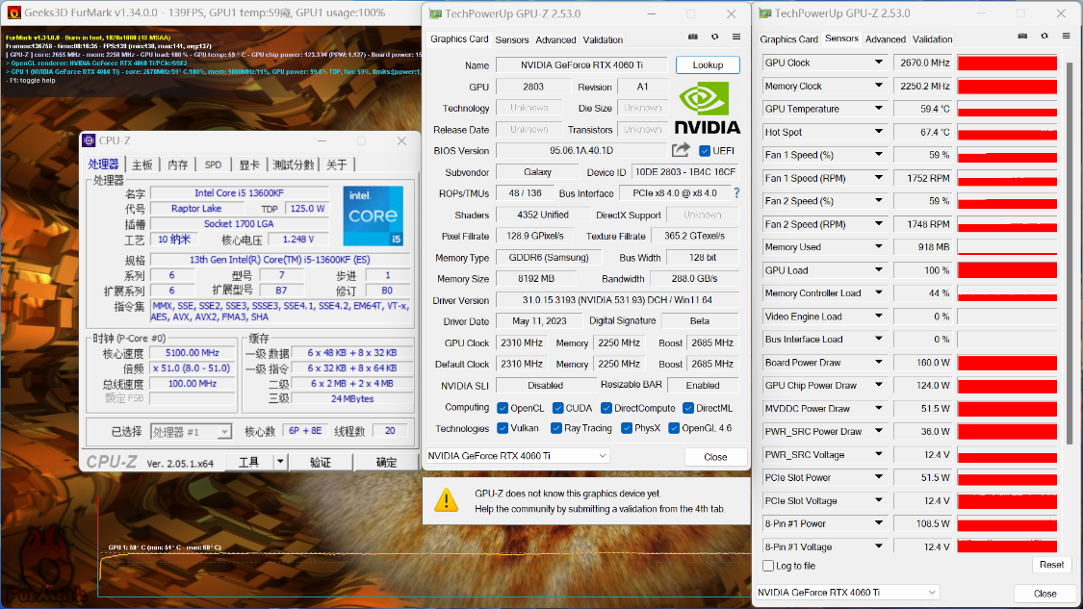Viewport: 1083px width, 609px height.
Task: Open the 主板 tab in CPU-Z
Action: (x=142, y=165)
